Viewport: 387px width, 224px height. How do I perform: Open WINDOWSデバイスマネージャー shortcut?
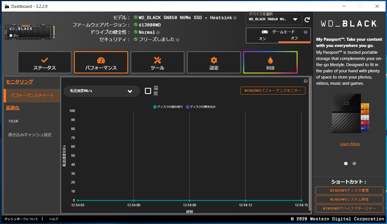(349, 209)
